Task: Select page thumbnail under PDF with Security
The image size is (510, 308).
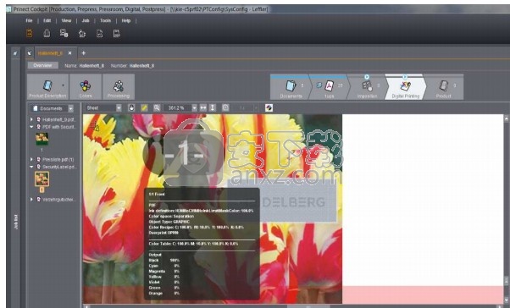Action: [42, 139]
